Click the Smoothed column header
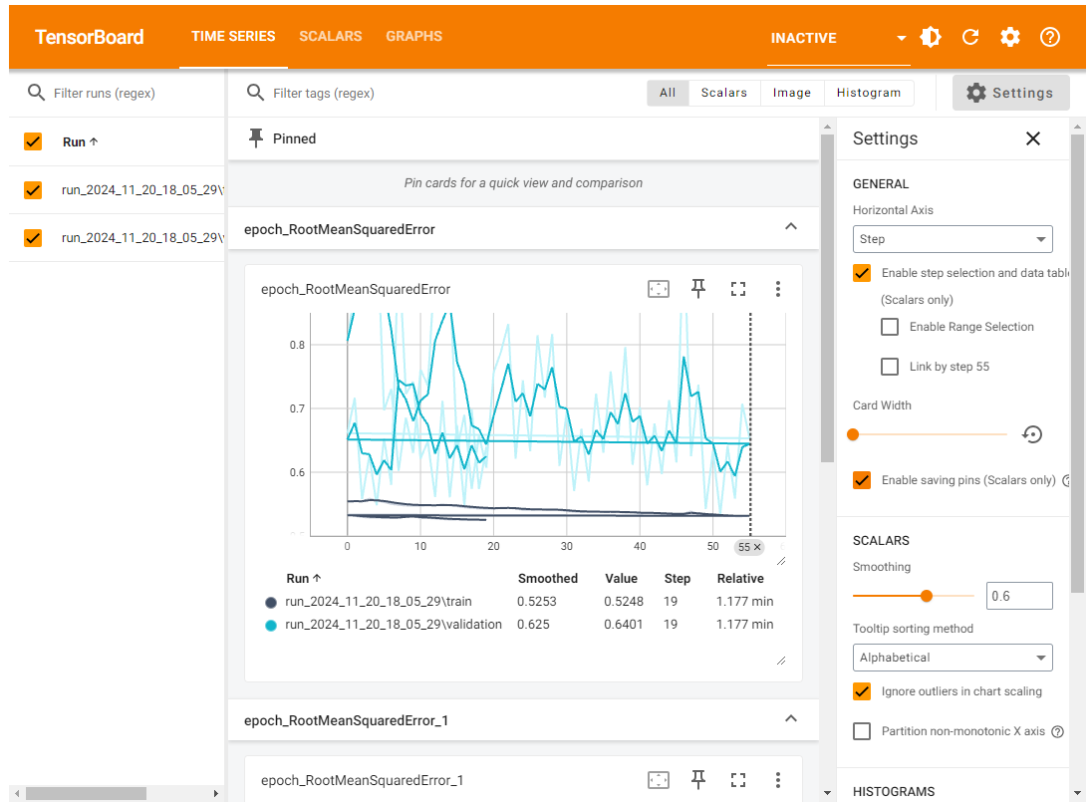Image resolution: width=1090 pixels, height=804 pixels. (x=548, y=578)
